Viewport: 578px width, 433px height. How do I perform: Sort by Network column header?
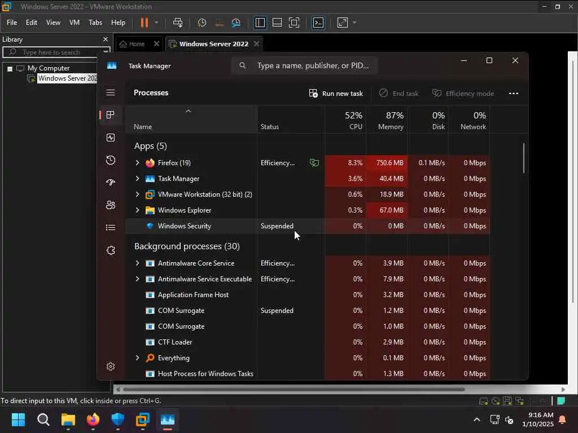coord(469,120)
